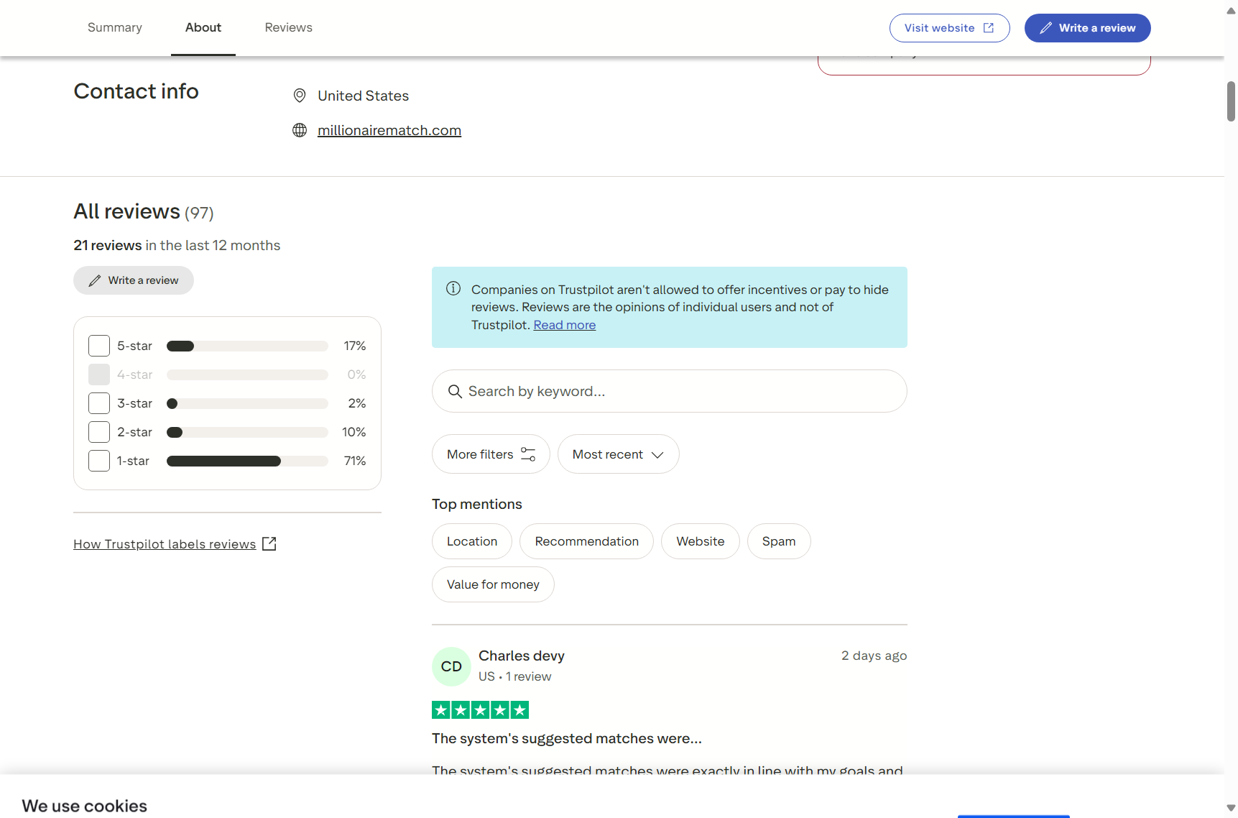Click the 3-star rating bar
This screenshot has height=818, width=1238.
coord(247,403)
